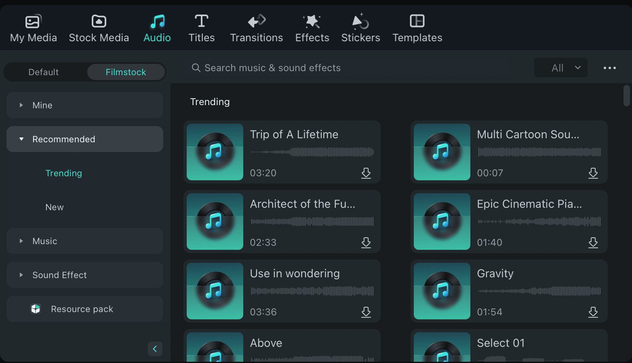This screenshot has height=363, width=632.
Task: Click the Resource pack cube icon
Action: click(x=36, y=309)
